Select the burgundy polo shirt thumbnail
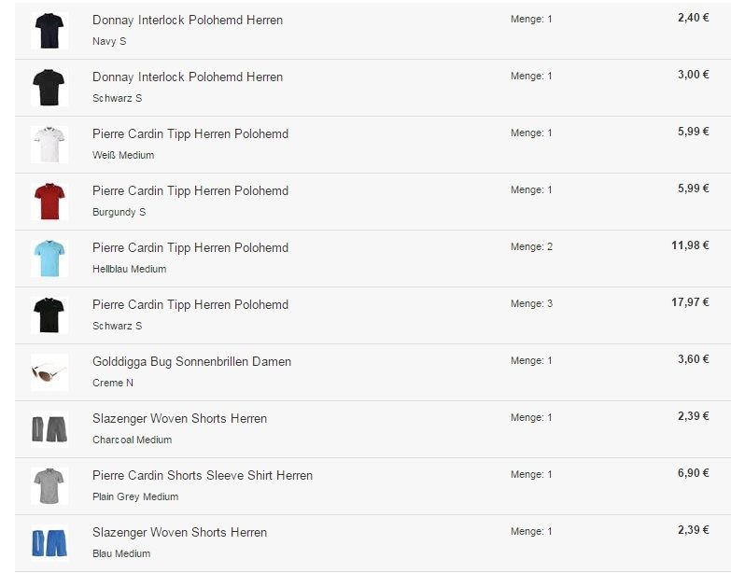 pos(49,202)
